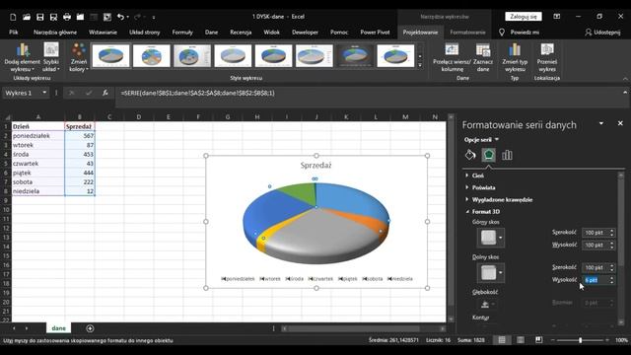
Task: Collapse Format 3D section
Action: coord(486,212)
